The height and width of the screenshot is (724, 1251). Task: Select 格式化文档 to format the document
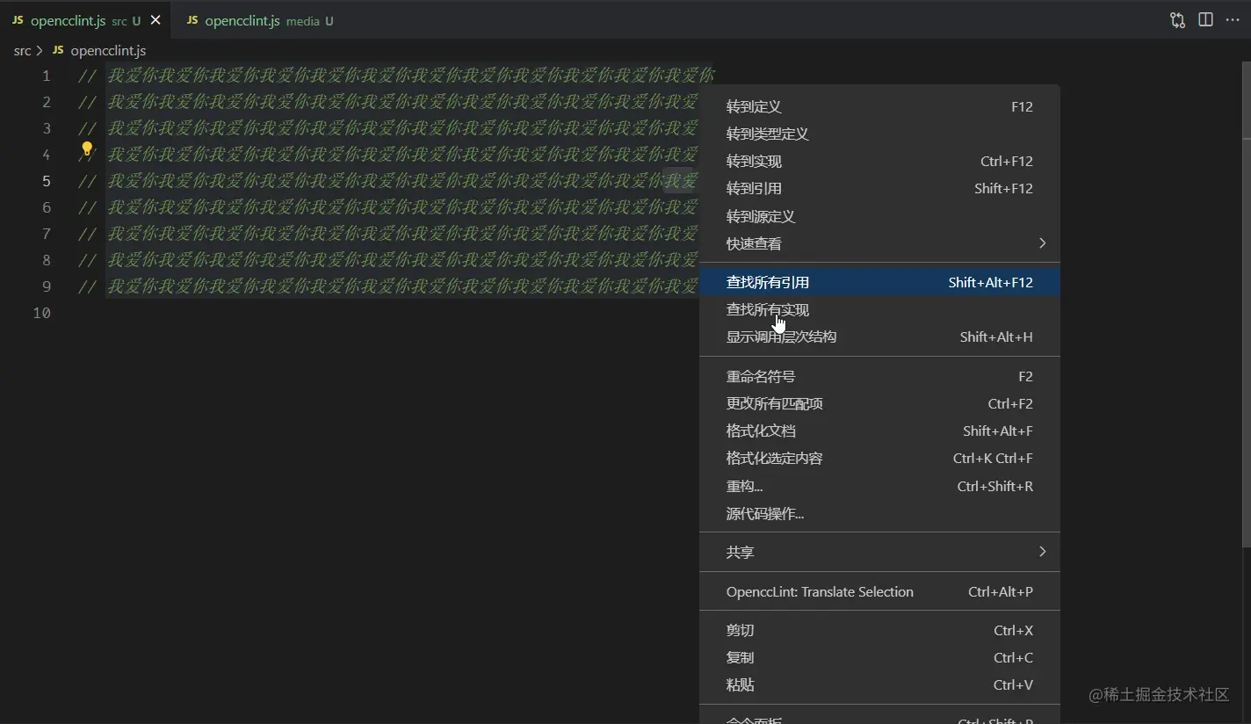(x=761, y=431)
